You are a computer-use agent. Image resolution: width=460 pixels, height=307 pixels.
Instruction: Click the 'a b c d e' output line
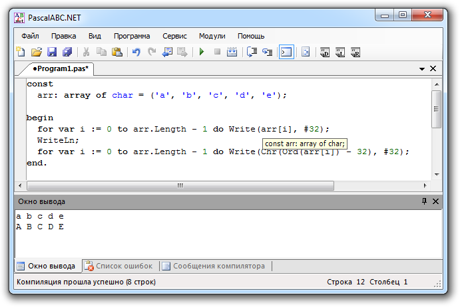tap(40, 216)
